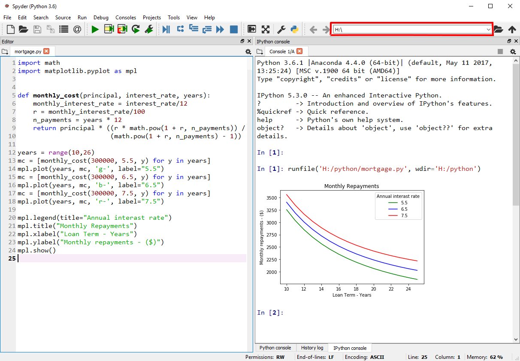Expand the working directory dropdown
The height and width of the screenshot is (361, 520).
(488, 29)
